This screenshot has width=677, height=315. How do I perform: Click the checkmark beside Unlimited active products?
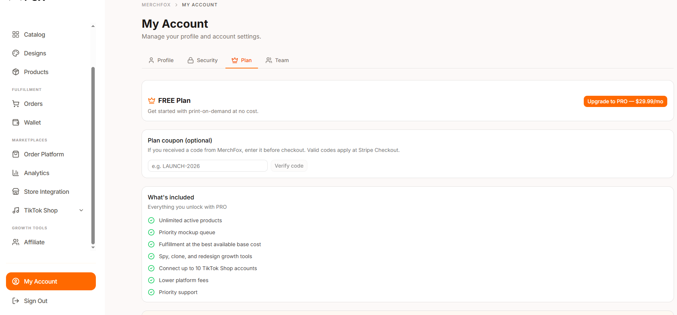(x=151, y=220)
